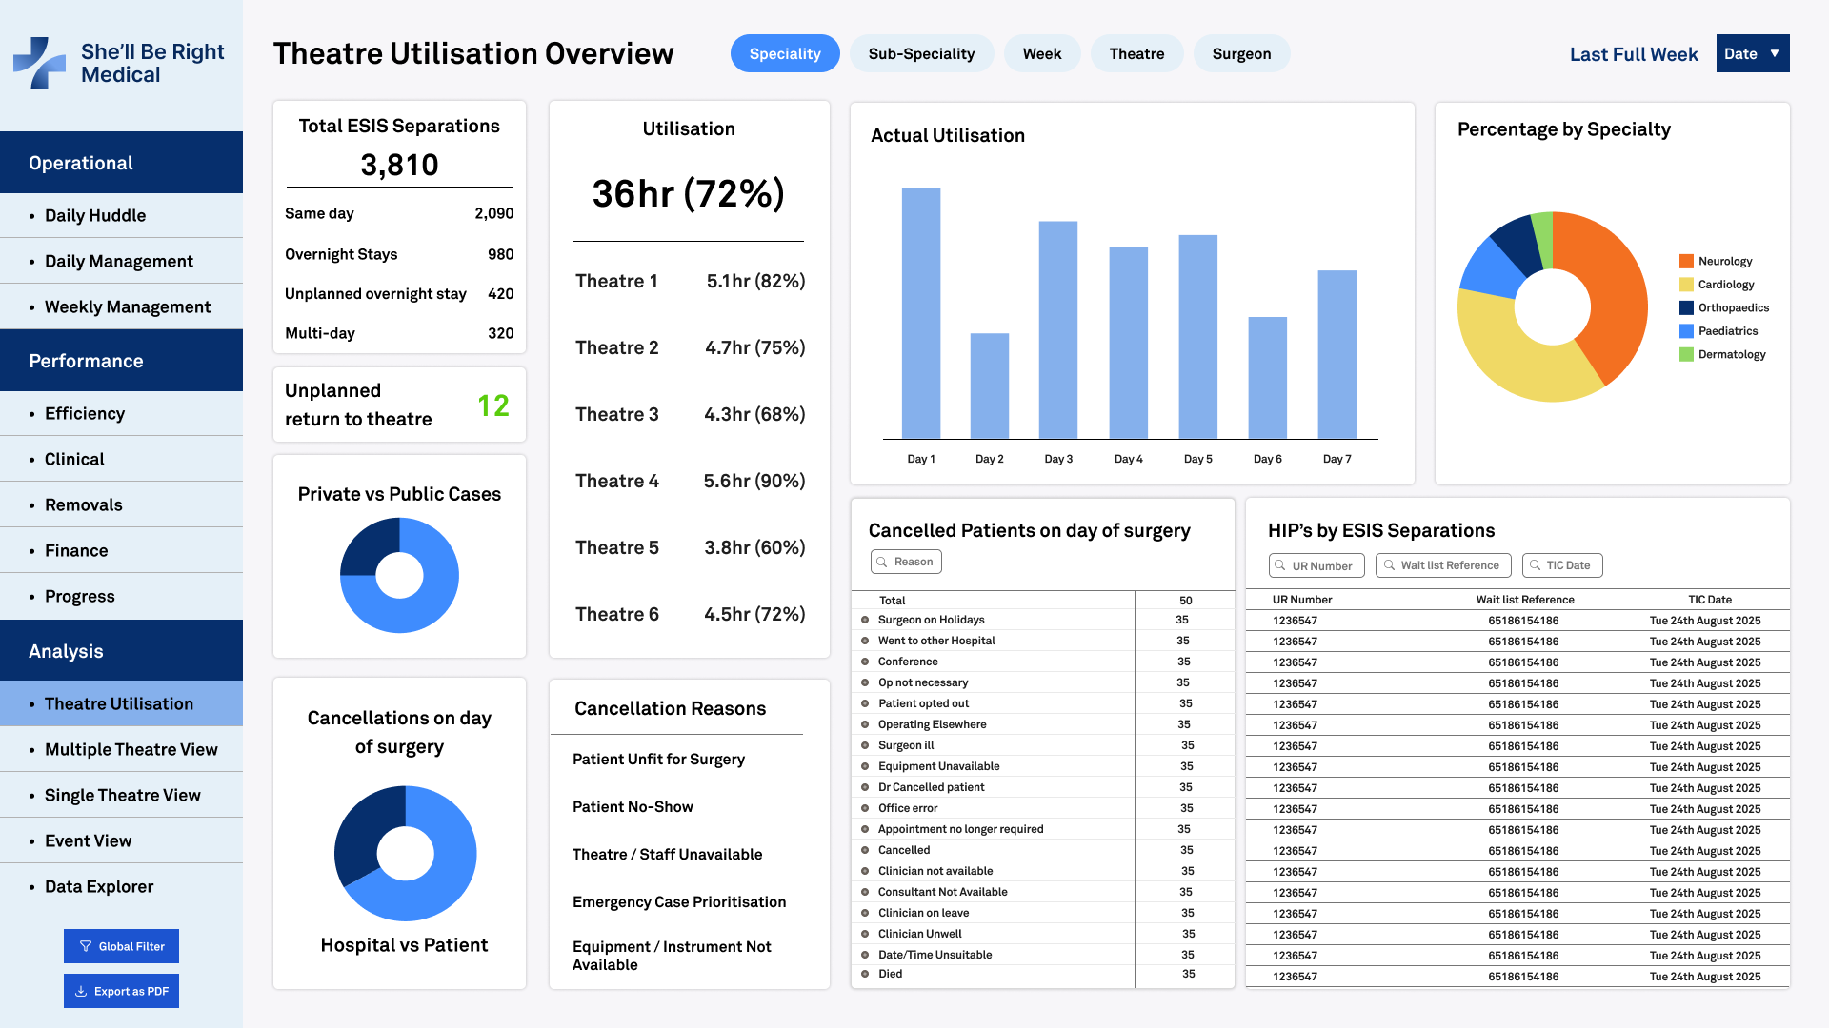The height and width of the screenshot is (1028, 1829).
Task: Switch to the Sub-Speciality tab
Action: (x=921, y=53)
